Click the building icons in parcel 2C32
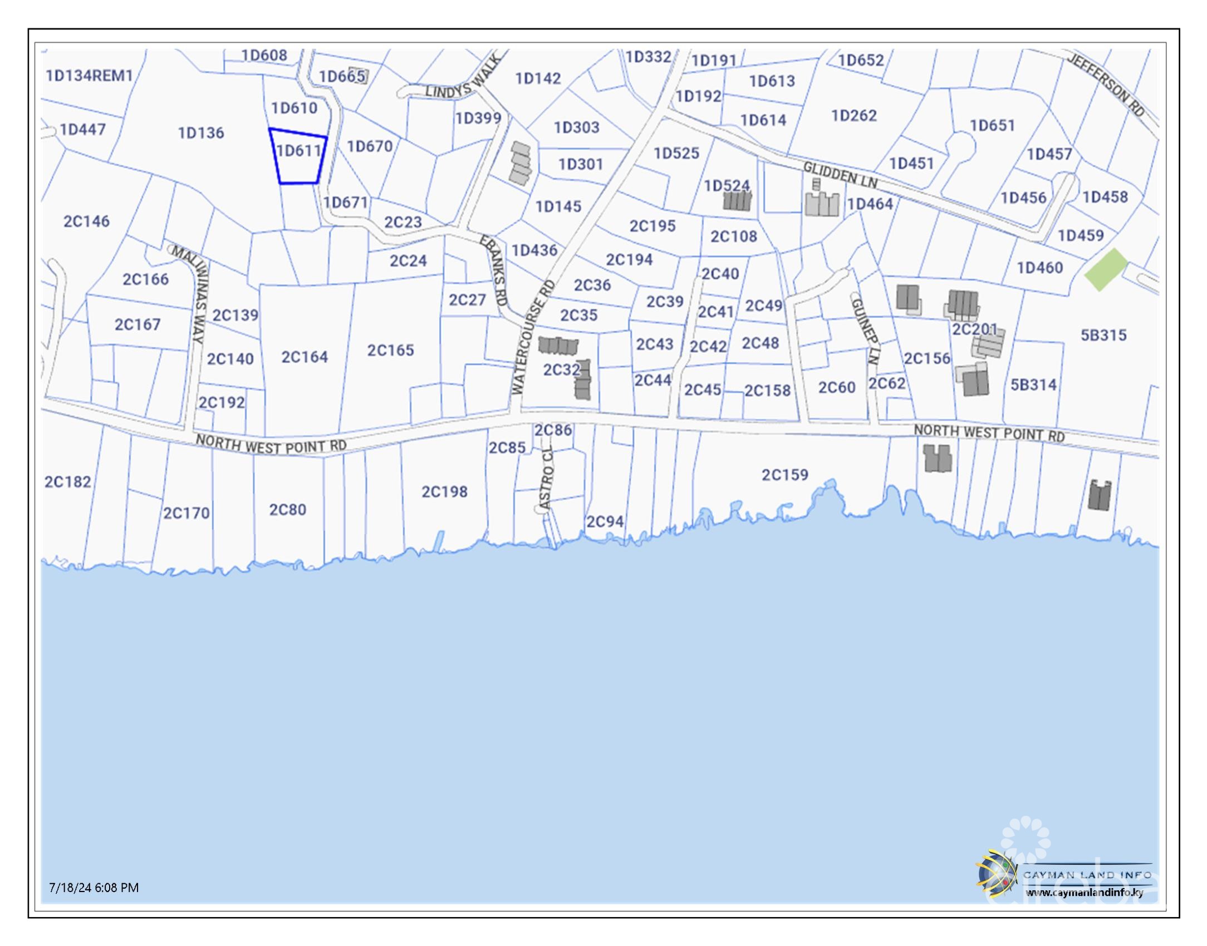 (558, 346)
